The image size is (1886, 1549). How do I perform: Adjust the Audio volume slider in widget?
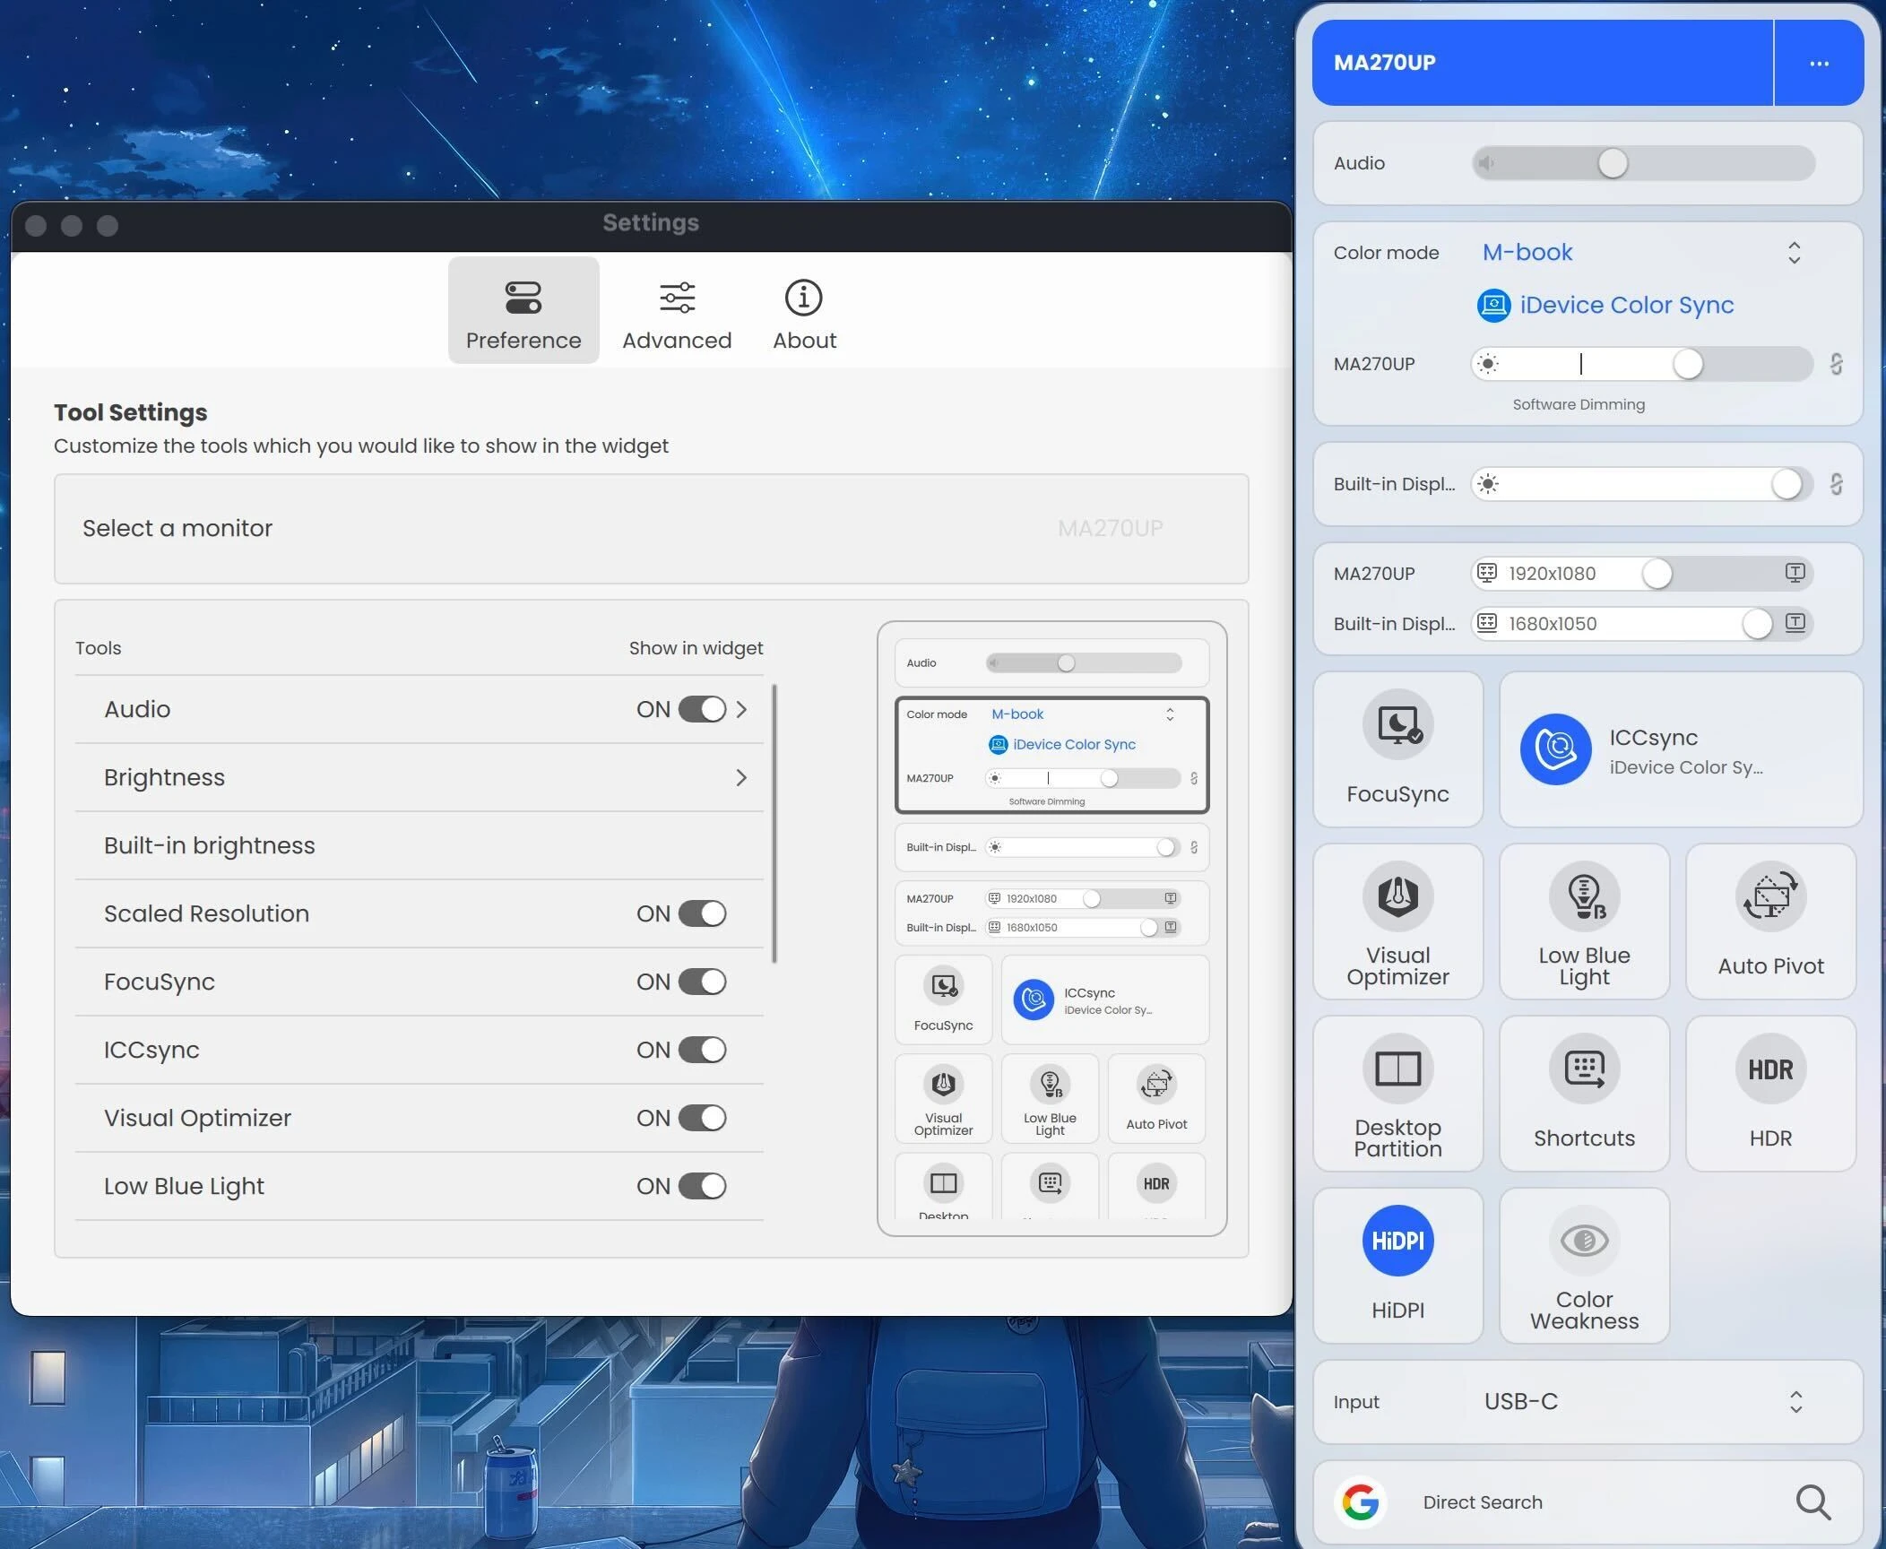coord(1643,163)
